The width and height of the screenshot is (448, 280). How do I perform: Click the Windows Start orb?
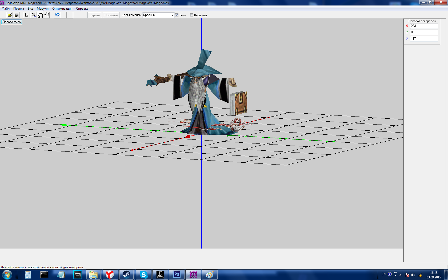(7, 275)
